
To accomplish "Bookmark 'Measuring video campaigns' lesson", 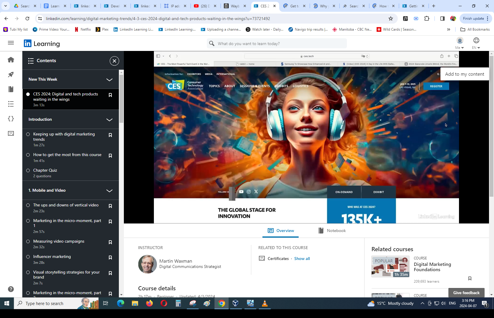I will click(110, 242).
